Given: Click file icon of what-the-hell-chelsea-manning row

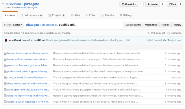Looking at the screenshot, I should coord(5,96).
